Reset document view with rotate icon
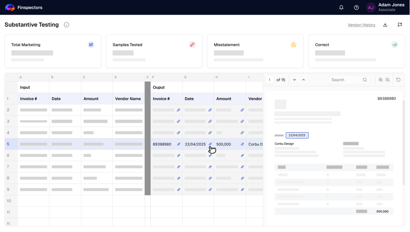The width and height of the screenshot is (410, 232). [x=398, y=80]
